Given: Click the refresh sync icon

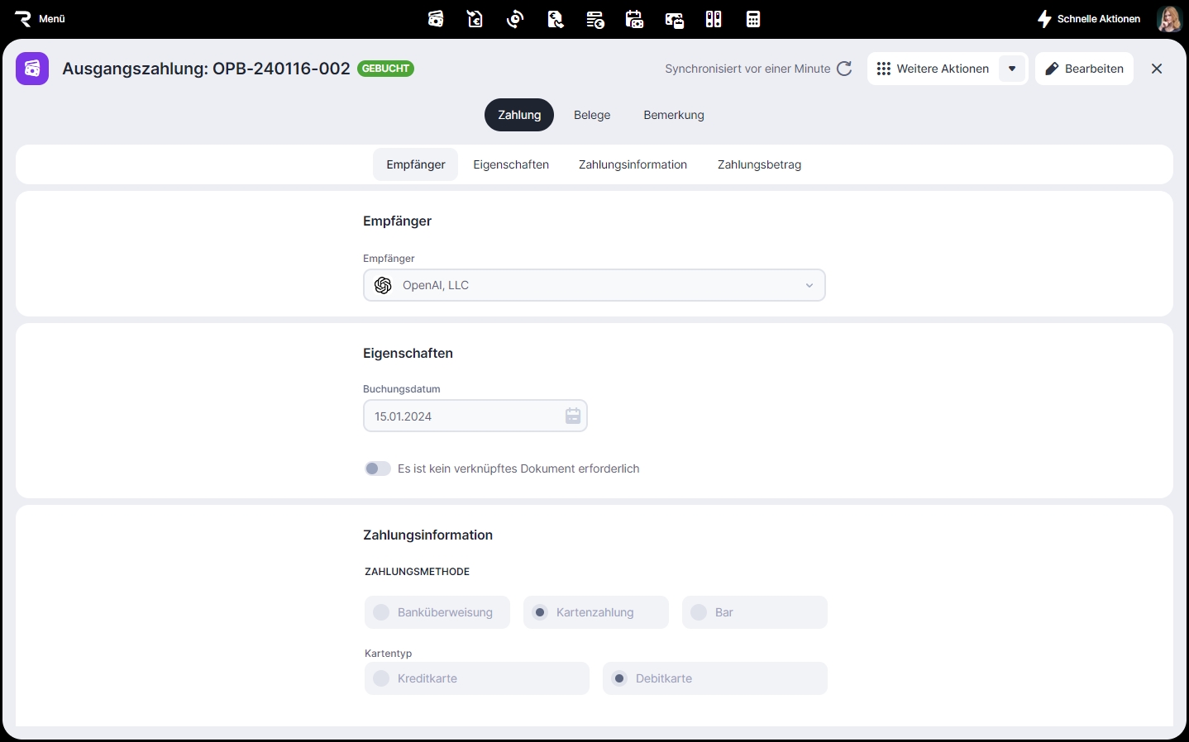Looking at the screenshot, I should point(844,69).
